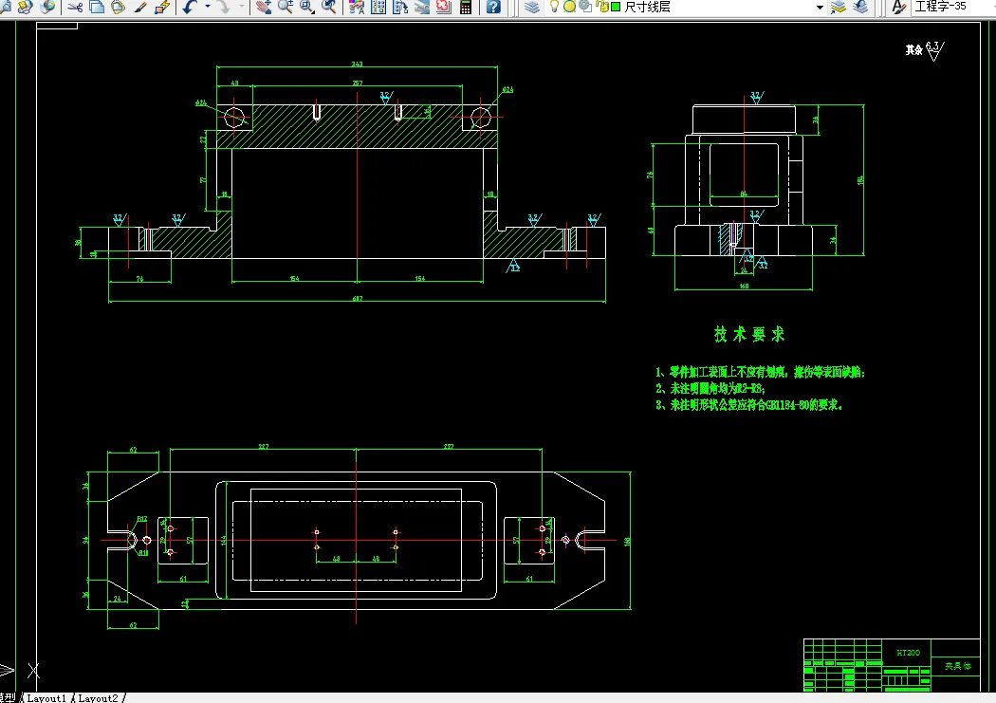Open the QuickCalc calculator
The image size is (996, 703).
[466, 7]
